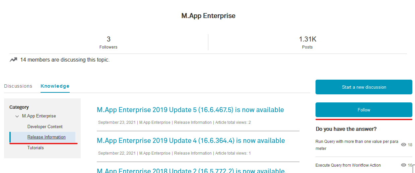Open the 2019 Update 4 article
The width and height of the screenshot is (415, 173).
[x=191, y=141]
